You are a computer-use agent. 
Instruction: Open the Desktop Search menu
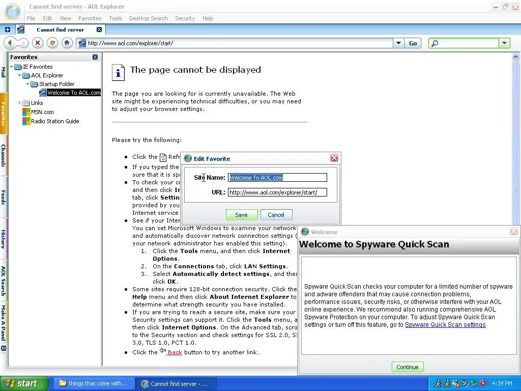(148, 18)
